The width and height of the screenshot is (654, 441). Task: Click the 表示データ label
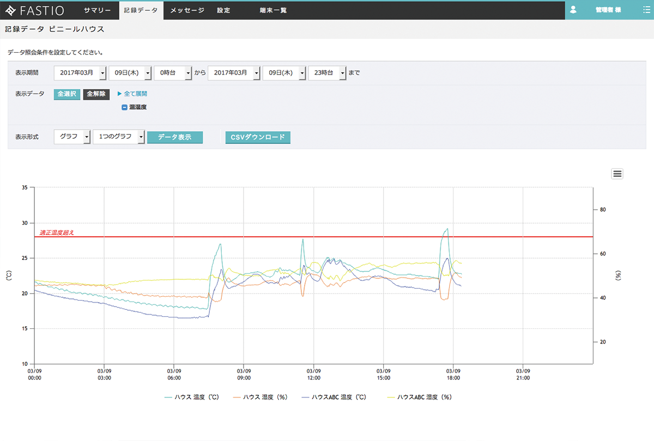click(29, 94)
